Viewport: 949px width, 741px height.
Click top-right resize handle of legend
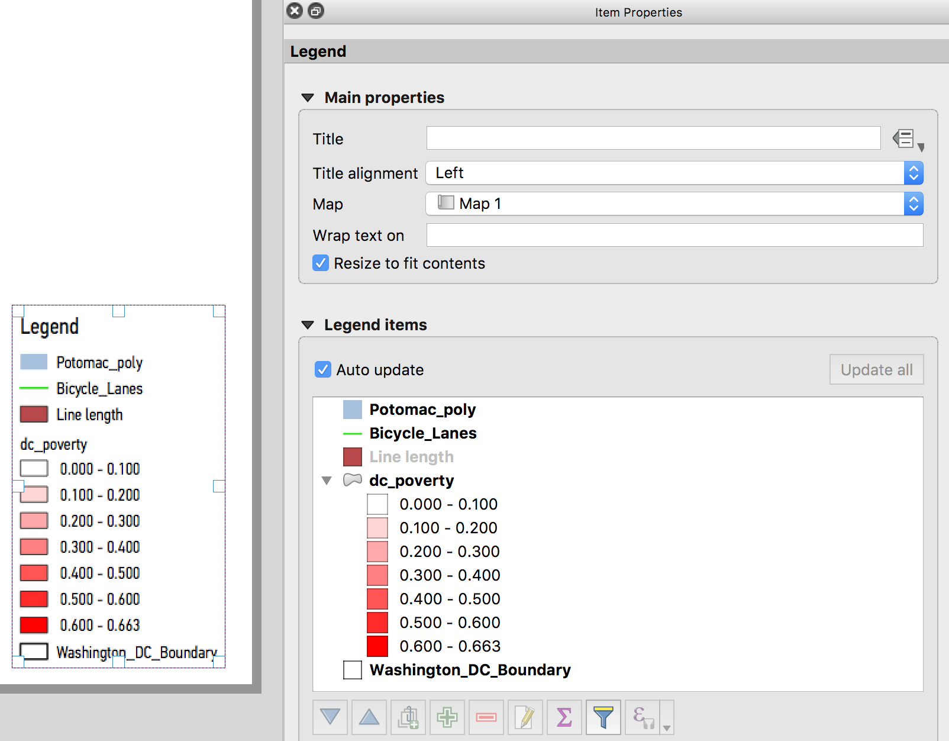click(219, 311)
